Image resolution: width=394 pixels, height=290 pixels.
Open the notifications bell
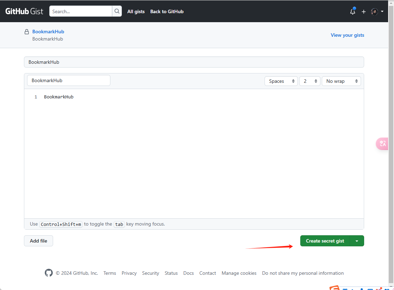(x=353, y=11)
